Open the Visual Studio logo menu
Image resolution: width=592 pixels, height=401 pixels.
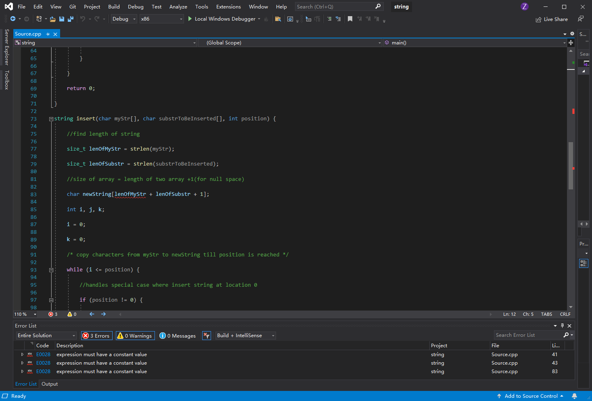8,6
